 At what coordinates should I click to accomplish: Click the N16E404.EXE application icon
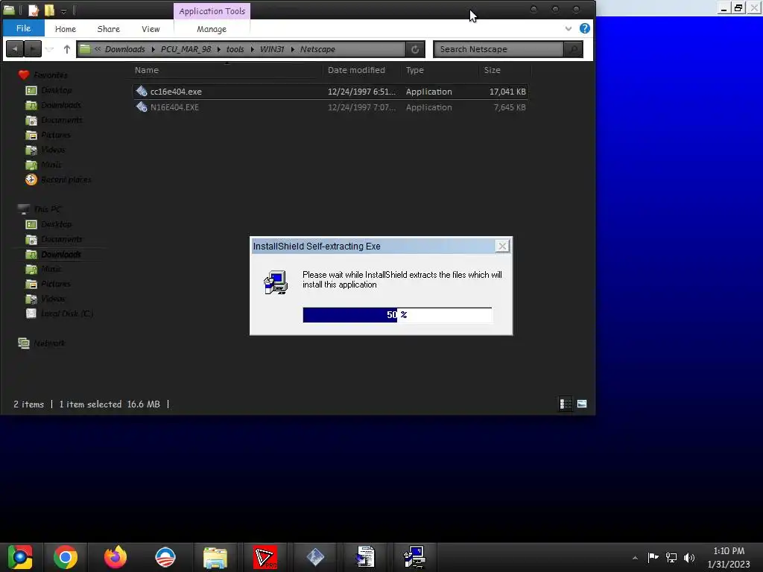click(142, 107)
